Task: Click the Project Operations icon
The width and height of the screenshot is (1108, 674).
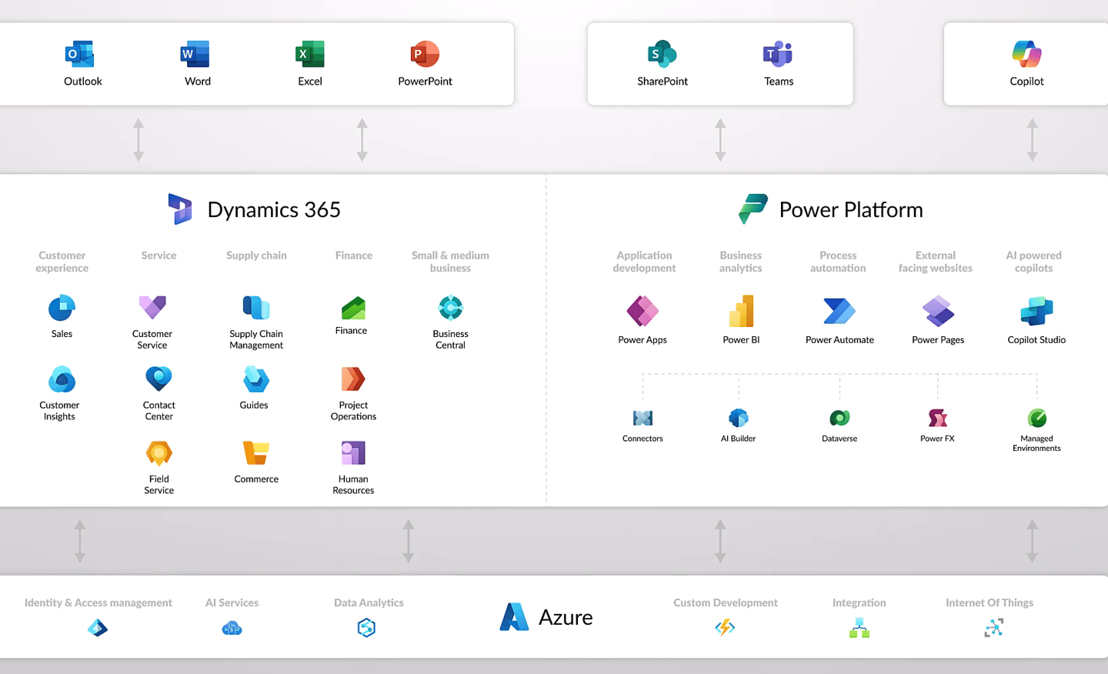Action: point(353,379)
